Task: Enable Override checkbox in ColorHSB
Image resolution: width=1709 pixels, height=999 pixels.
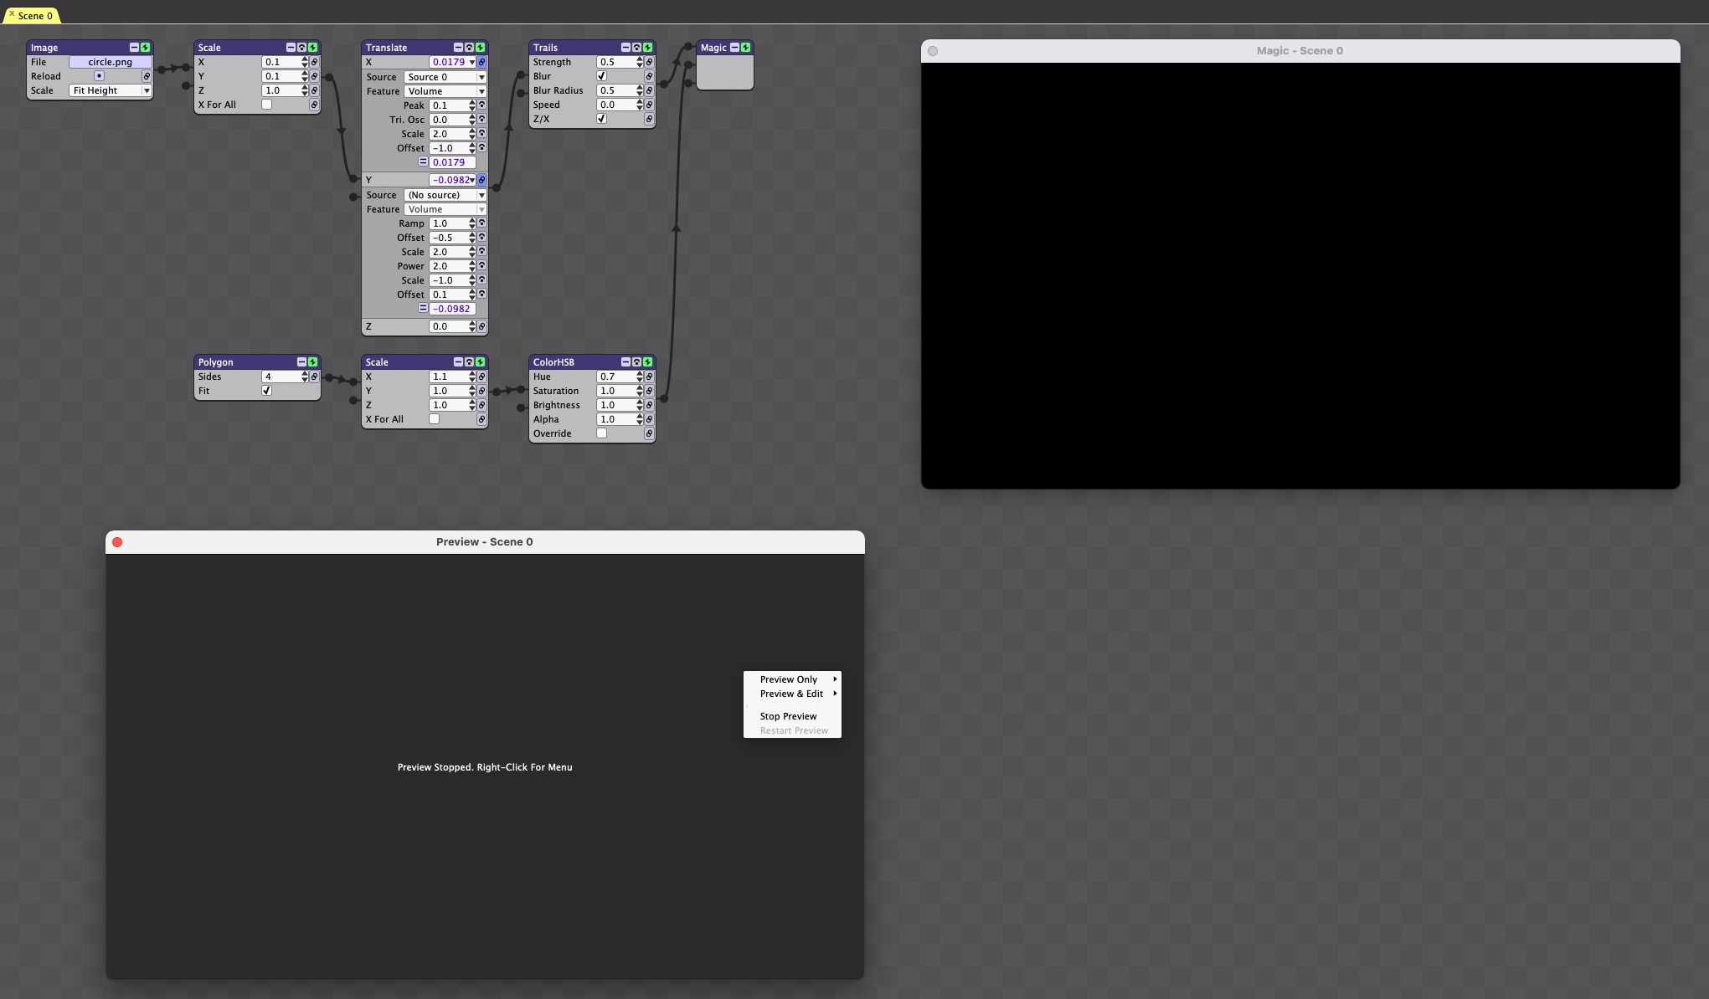Action: (601, 433)
